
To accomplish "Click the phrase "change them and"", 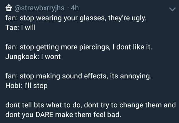I will coord(148,105).
